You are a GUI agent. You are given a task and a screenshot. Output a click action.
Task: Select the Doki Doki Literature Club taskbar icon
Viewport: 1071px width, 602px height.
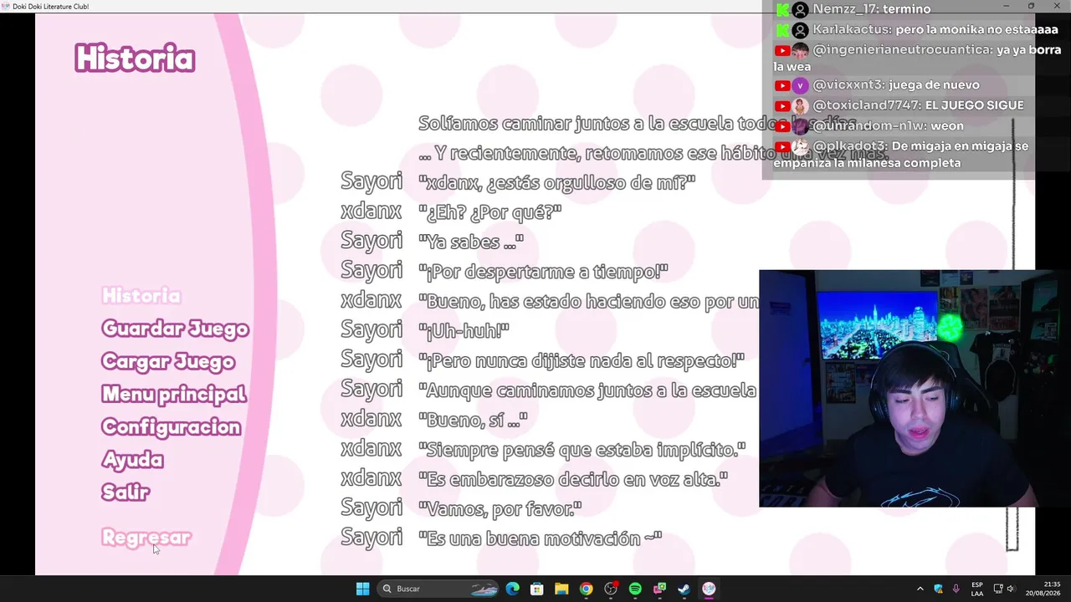click(709, 589)
